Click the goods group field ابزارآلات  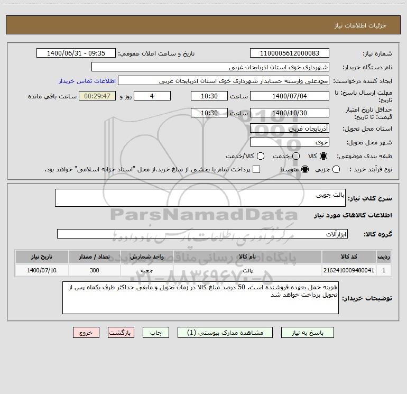tap(202, 234)
